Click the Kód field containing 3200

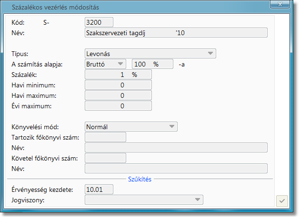coord(99,22)
